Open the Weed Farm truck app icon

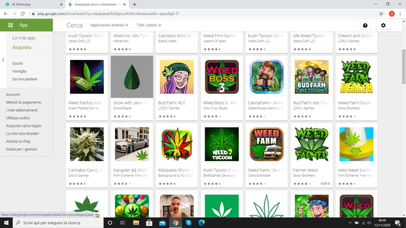[266, 144]
